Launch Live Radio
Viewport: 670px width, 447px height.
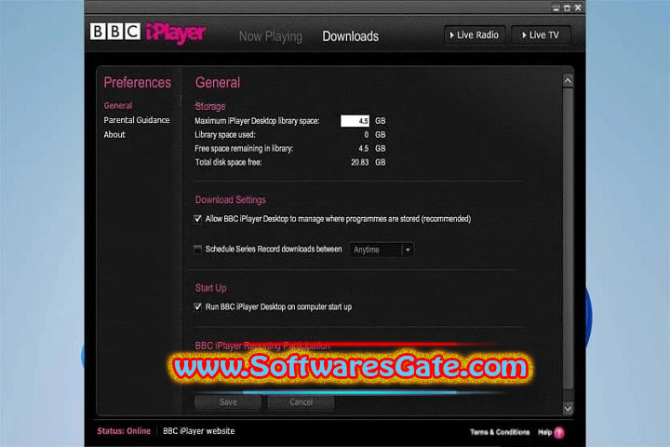[475, 35]
